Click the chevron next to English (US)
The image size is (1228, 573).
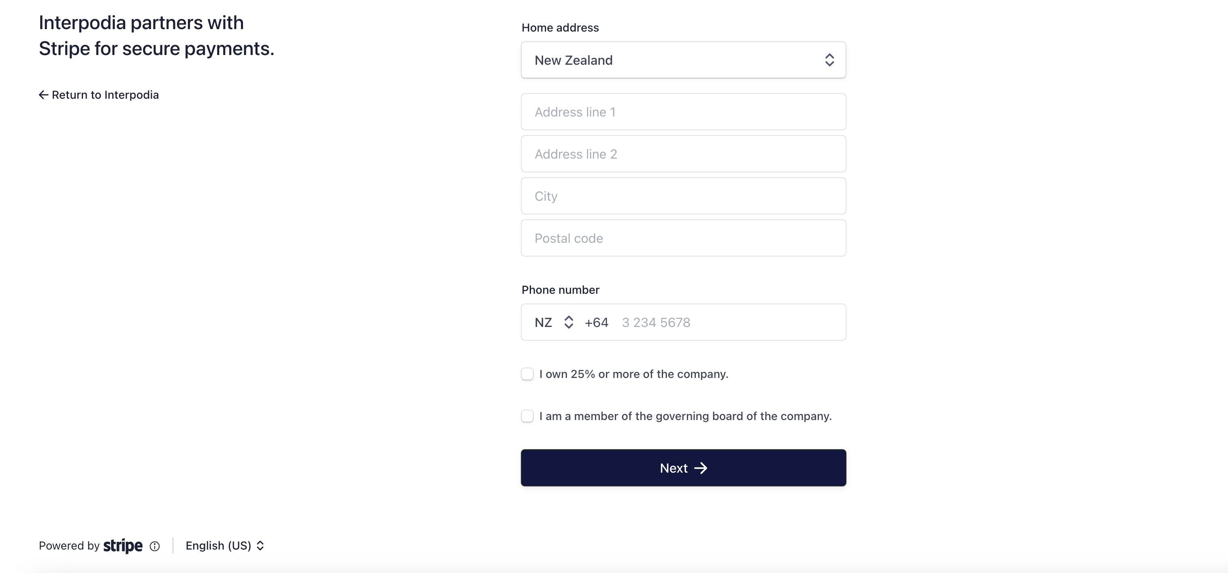tap(260, 546)
